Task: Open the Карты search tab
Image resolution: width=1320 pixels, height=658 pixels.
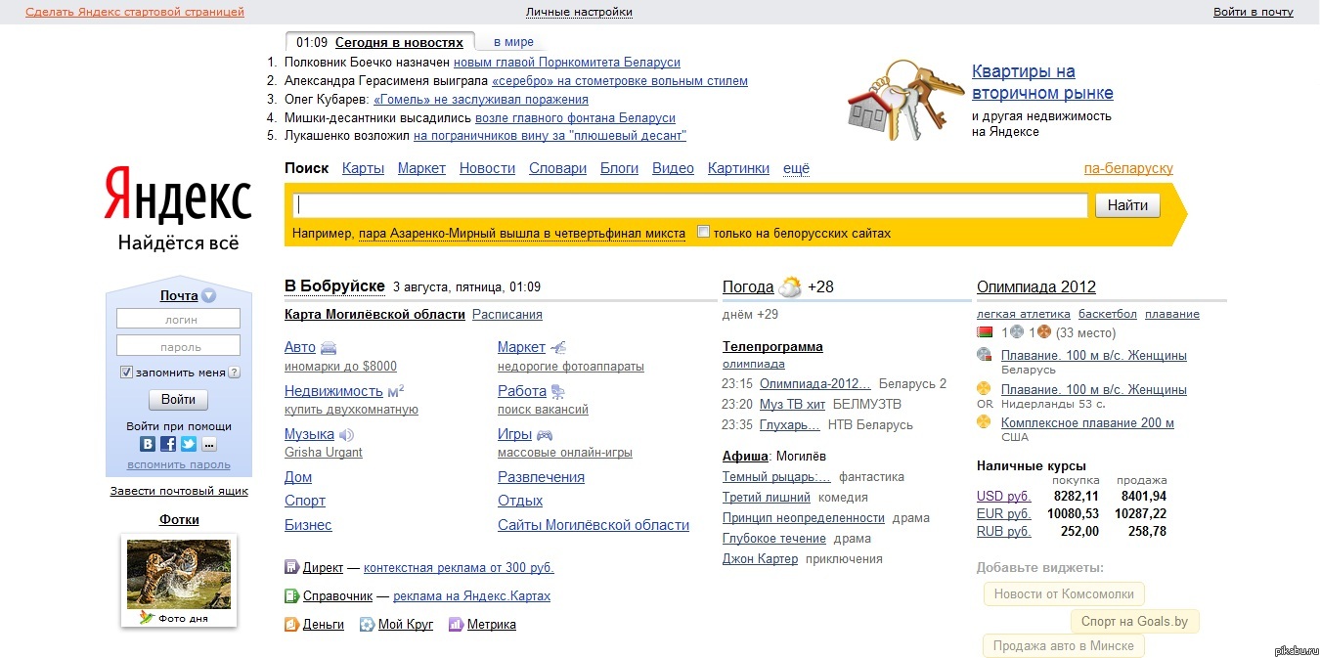Action: (364, 168)
